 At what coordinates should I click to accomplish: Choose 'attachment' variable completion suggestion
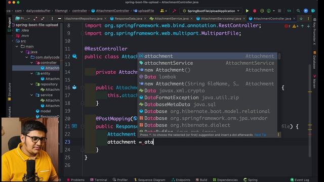point(208,56)
